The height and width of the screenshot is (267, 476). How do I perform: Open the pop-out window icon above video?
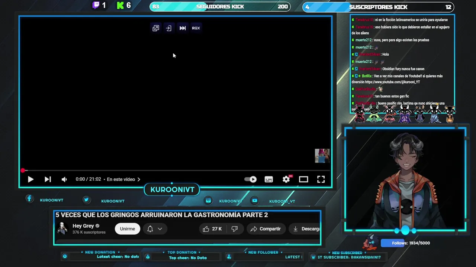156,28
